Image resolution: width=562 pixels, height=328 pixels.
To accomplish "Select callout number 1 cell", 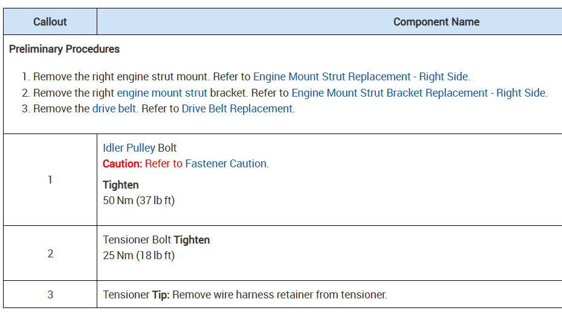I will point(50,180).
